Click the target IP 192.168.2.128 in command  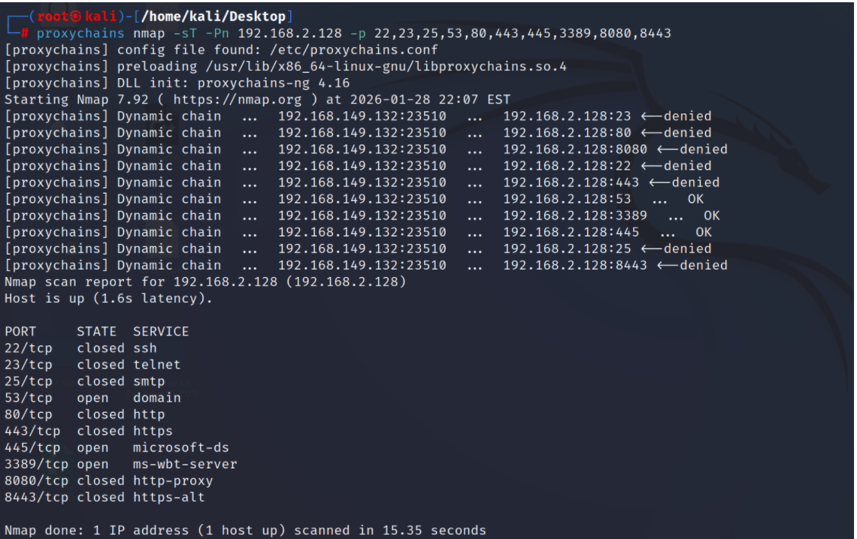pyautogui.click(x=289, y=33)
